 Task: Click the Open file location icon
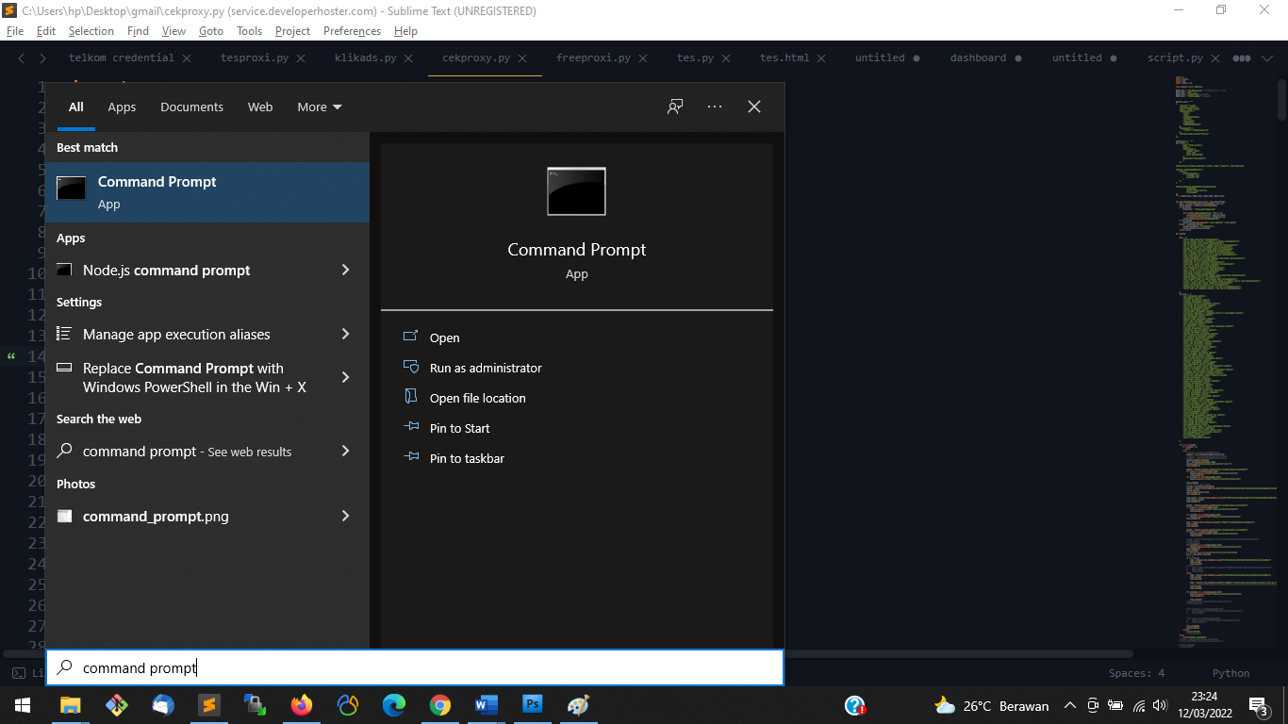(x=411, y=397)
